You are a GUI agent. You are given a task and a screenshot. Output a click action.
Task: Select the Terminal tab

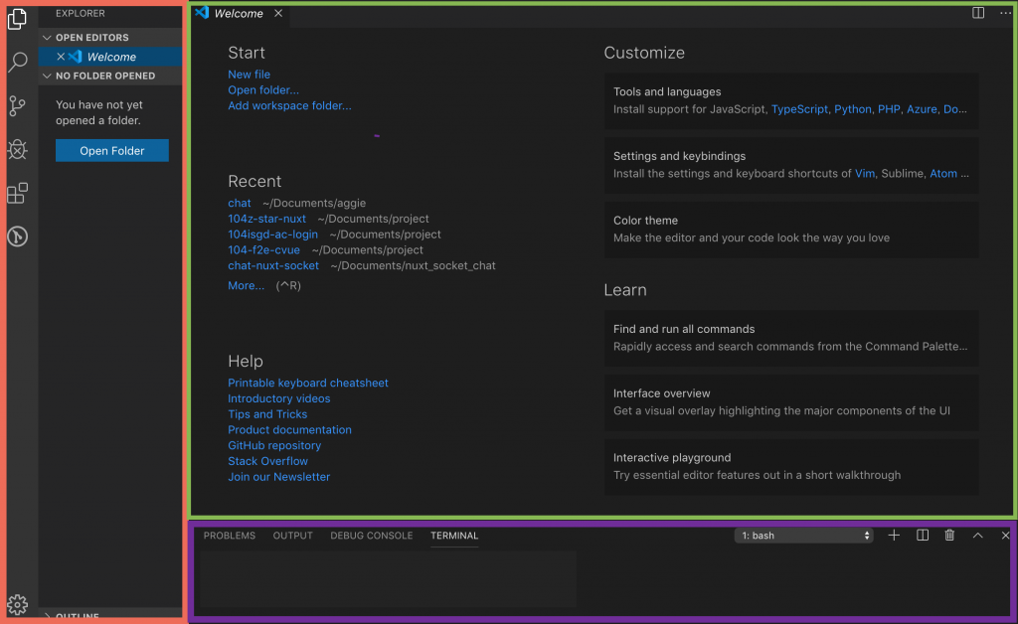453,536
